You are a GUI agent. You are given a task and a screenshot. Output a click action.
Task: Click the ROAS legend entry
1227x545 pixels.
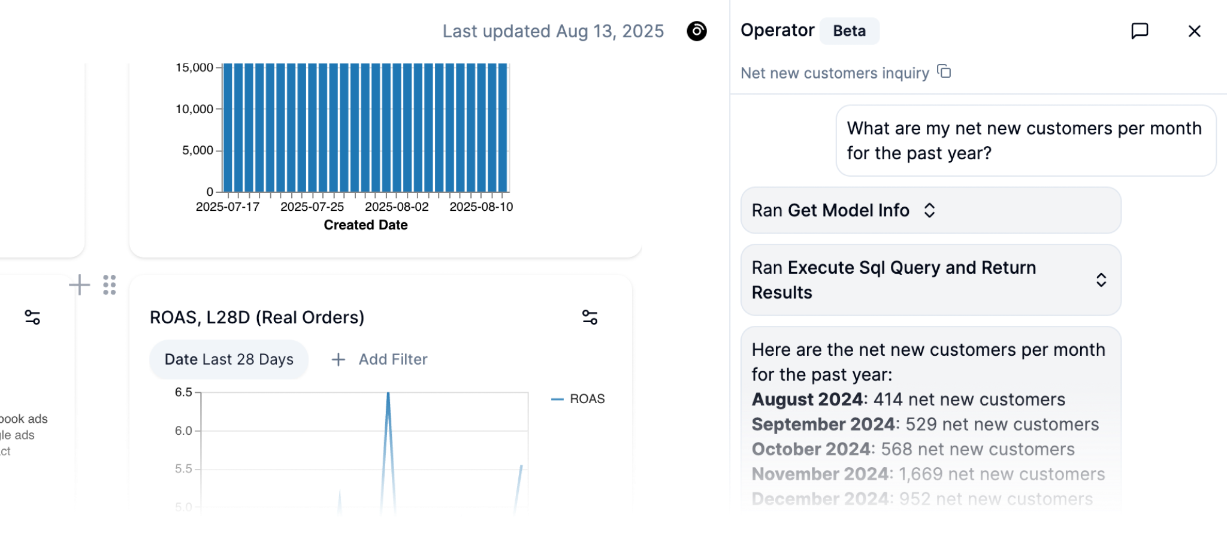pos(578,399)
